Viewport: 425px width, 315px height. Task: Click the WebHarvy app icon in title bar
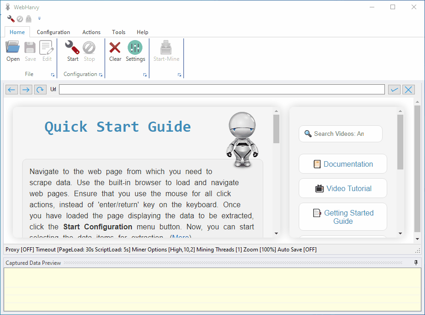[x=8, y=7]
